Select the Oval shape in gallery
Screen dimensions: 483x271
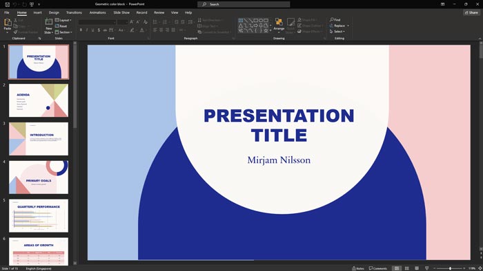tap(261, 20)
